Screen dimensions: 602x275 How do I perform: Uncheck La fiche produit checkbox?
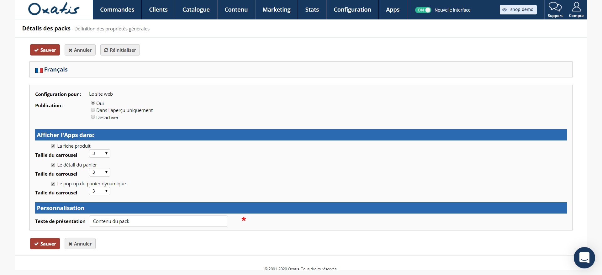click(x=53, y=146)
